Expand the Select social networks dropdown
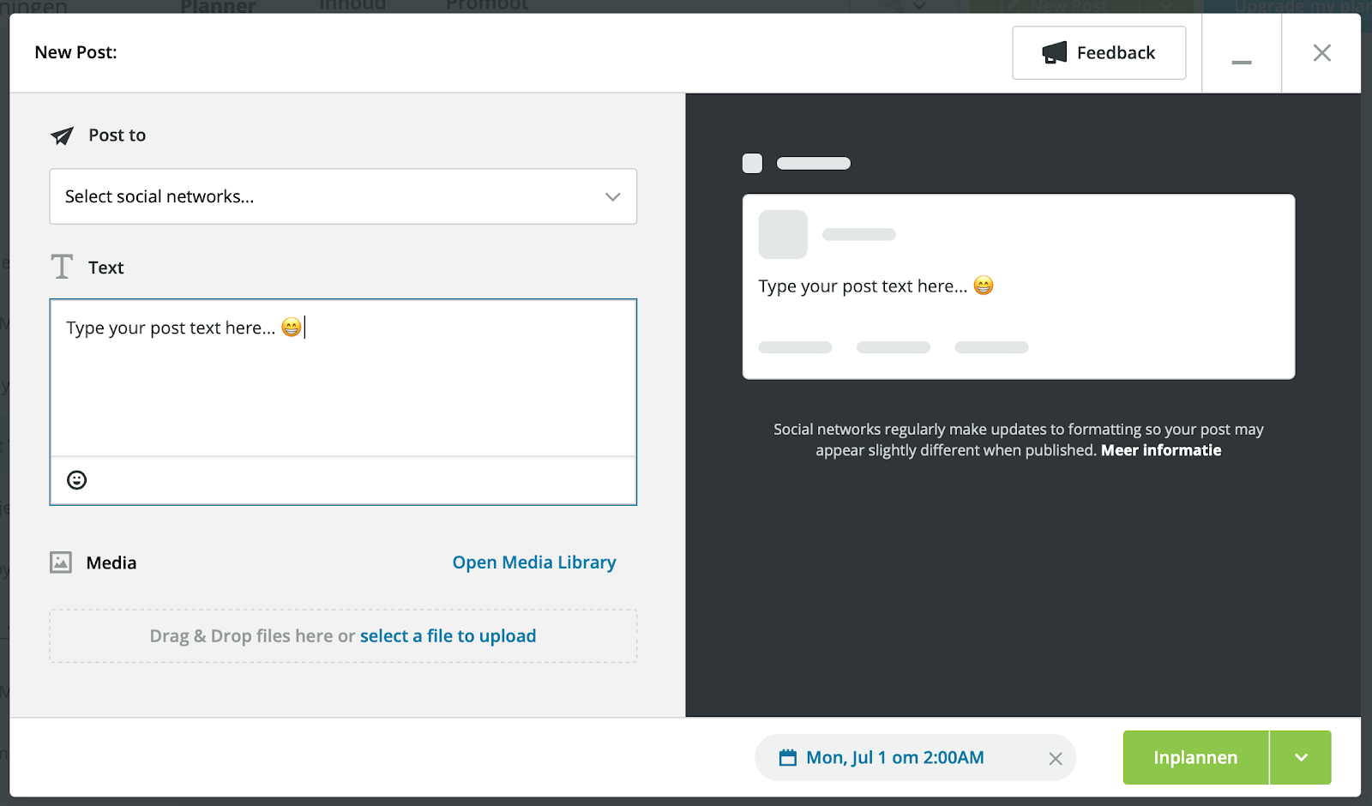This screenshot has width=1372, height=806. click(x=343, y=196)
